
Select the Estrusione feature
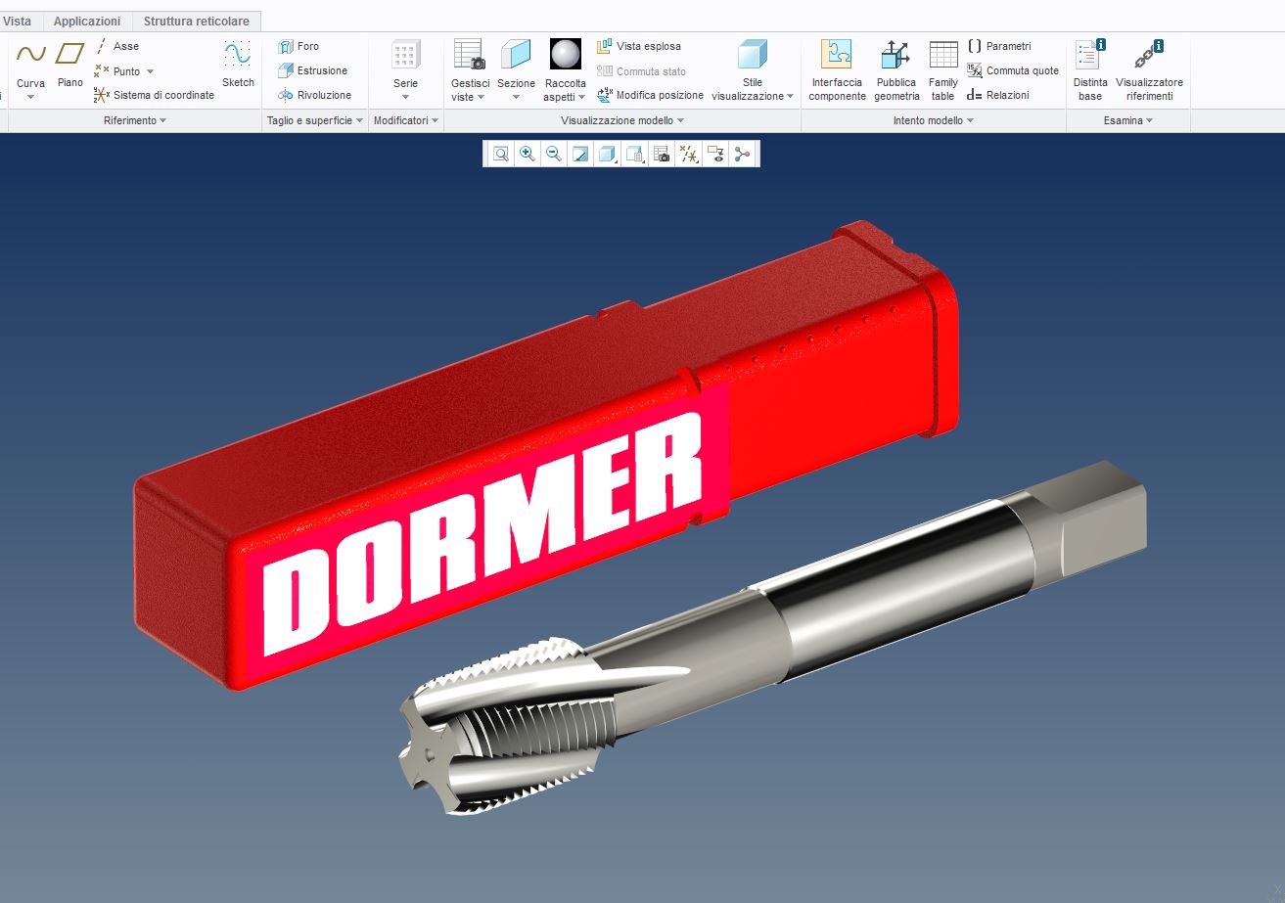312,70
